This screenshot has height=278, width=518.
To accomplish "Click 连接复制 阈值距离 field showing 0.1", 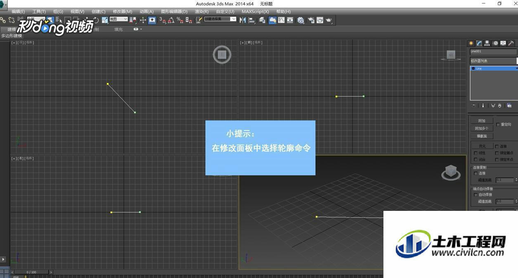I will point(505,180).
